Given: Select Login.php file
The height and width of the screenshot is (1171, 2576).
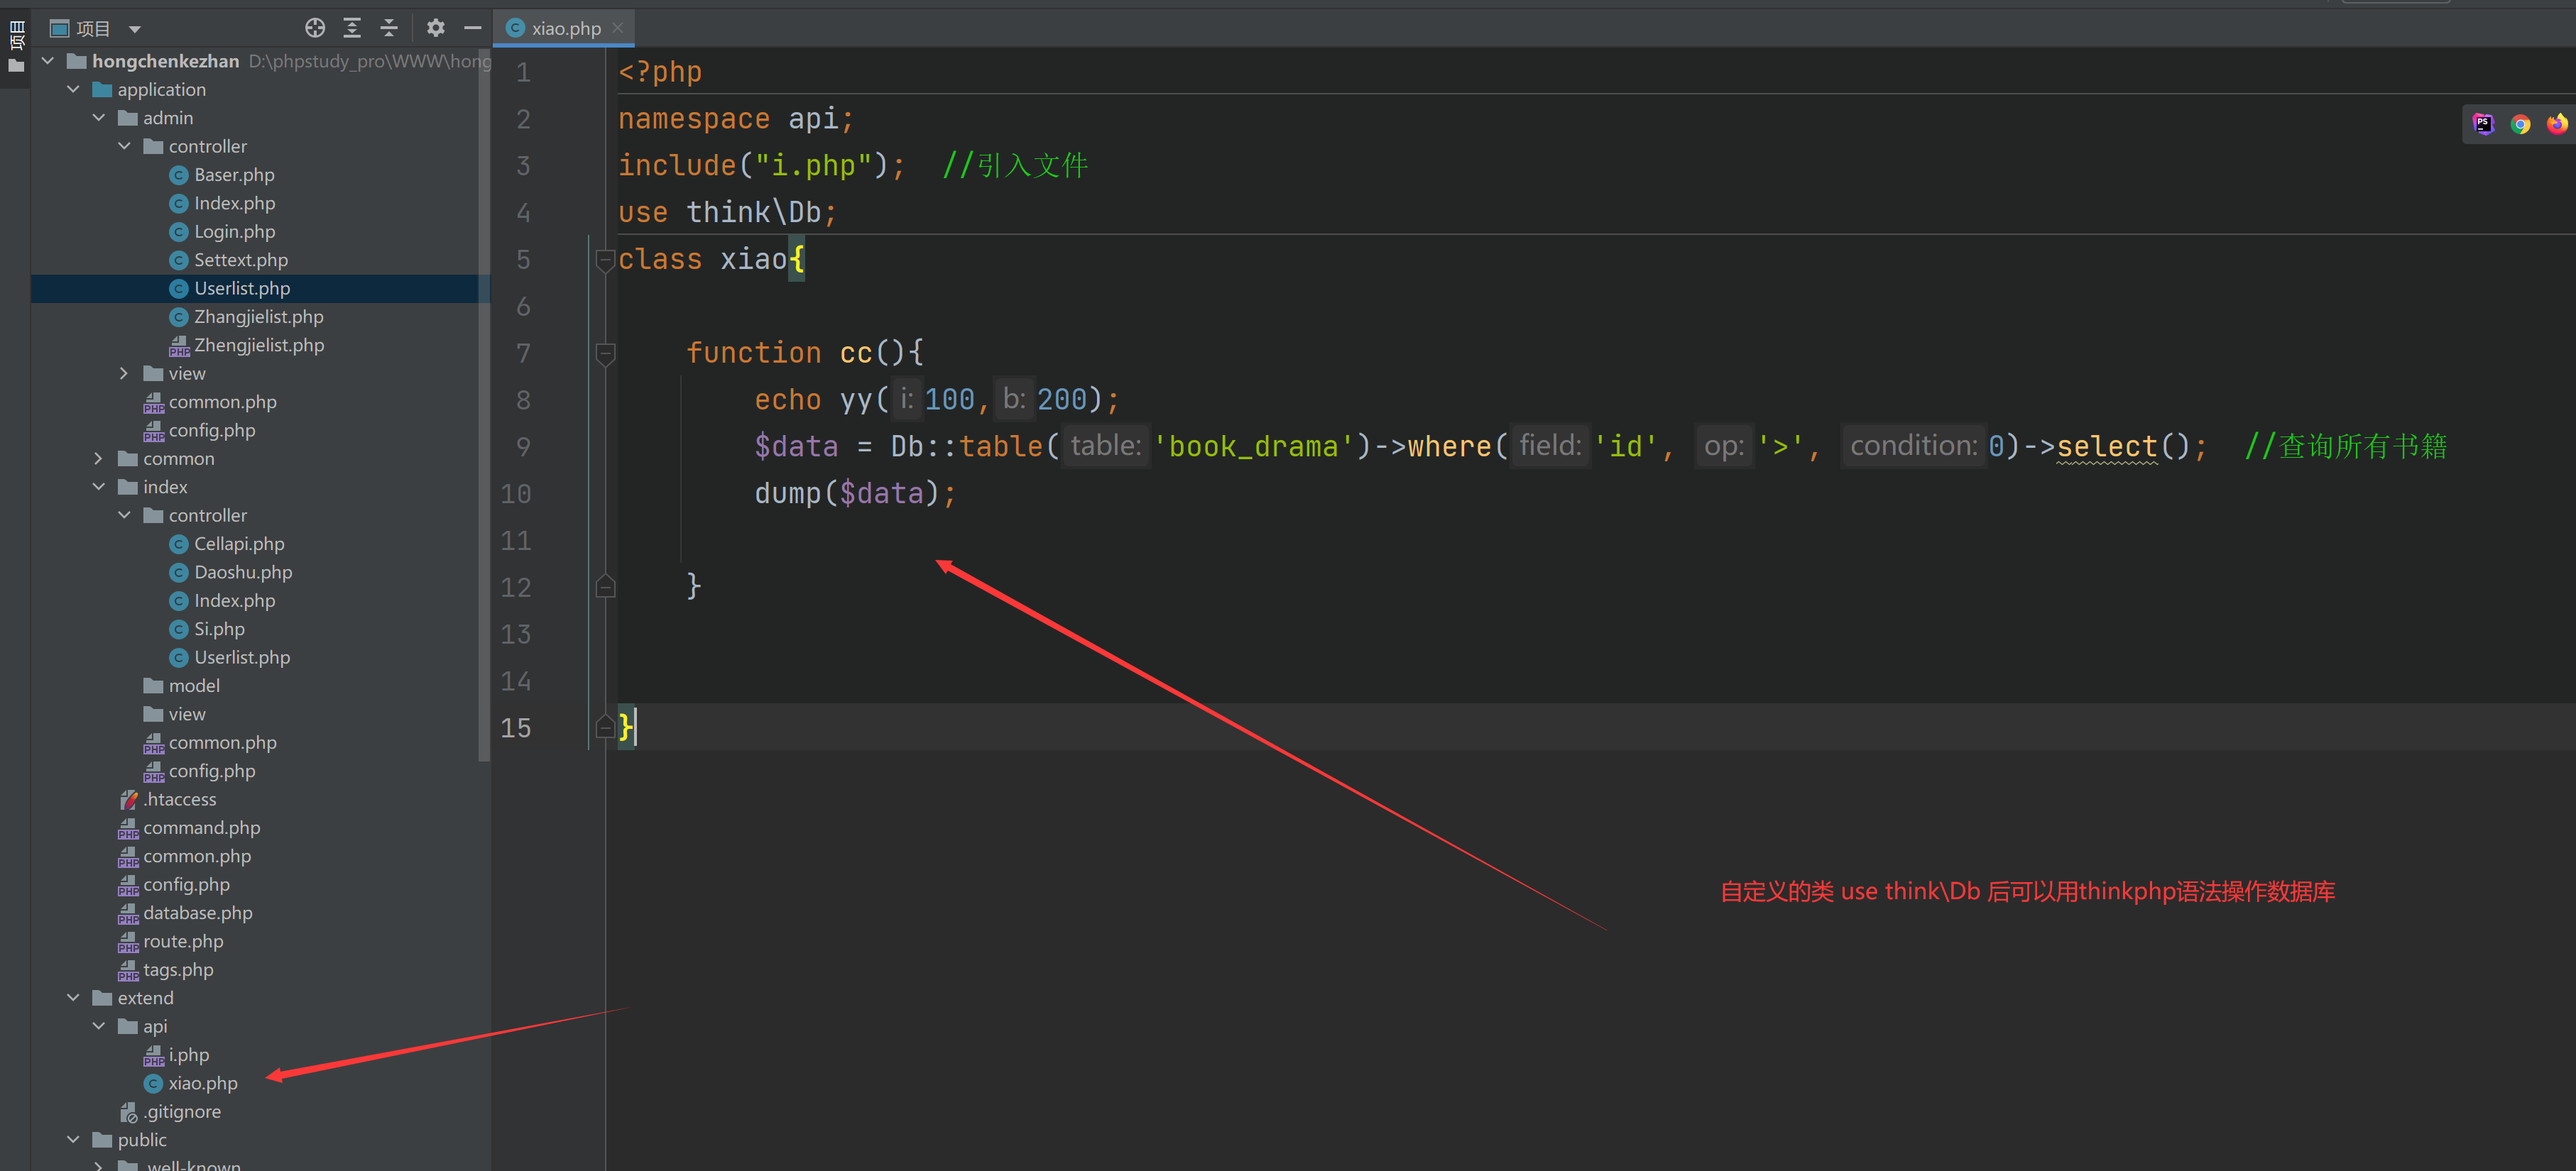Looking at the screenshot, I should pos(234,232).
